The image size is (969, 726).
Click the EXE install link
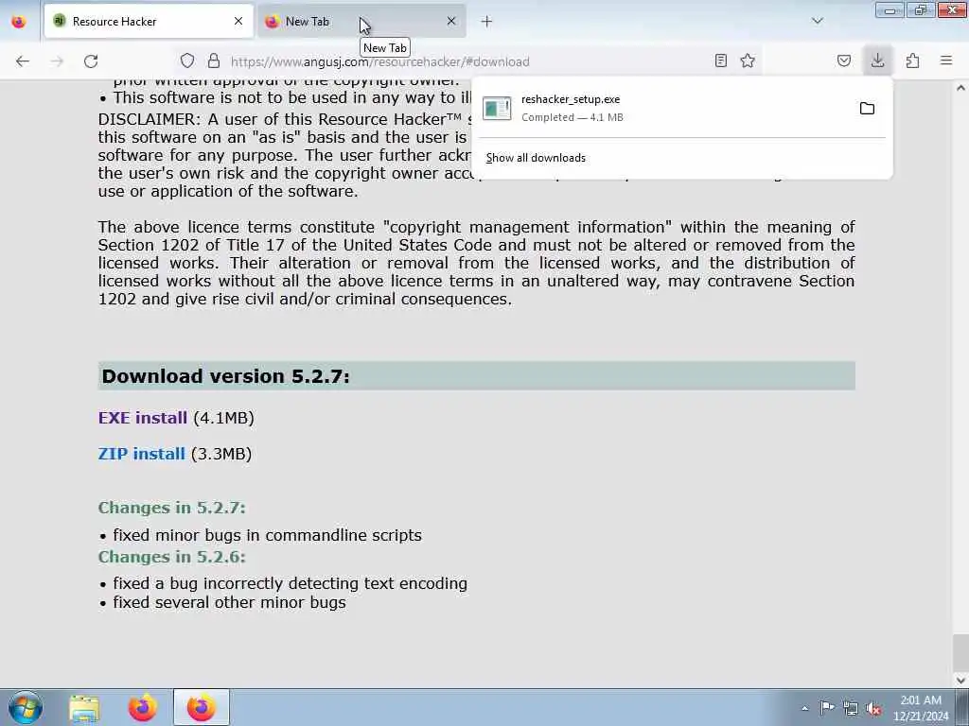tap(143, 418)
